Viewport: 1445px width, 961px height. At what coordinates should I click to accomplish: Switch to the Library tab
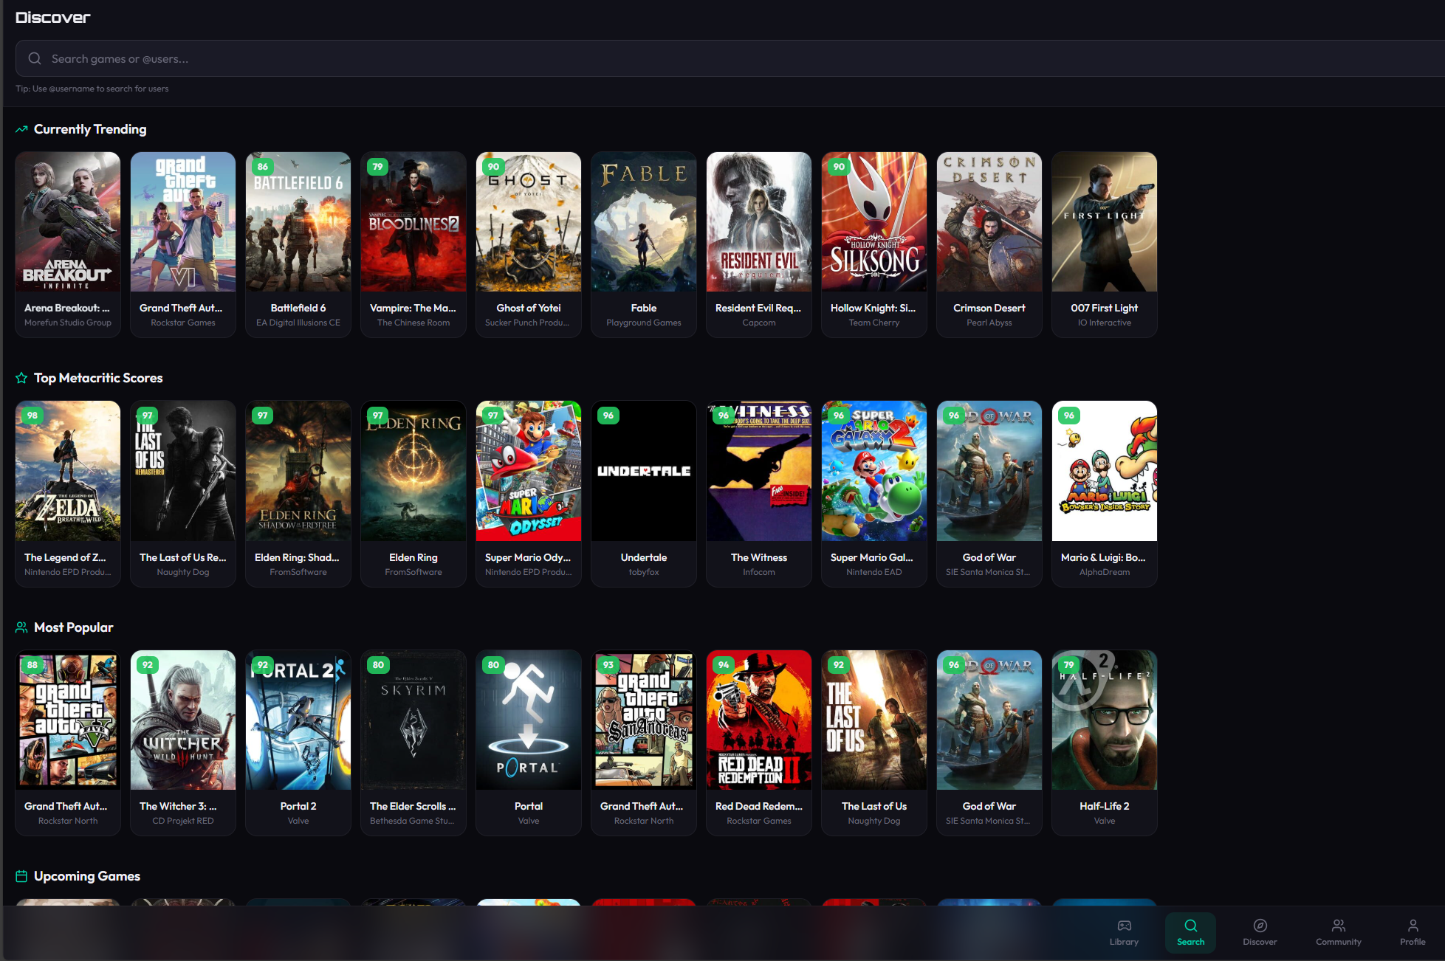pos(1124,925)
